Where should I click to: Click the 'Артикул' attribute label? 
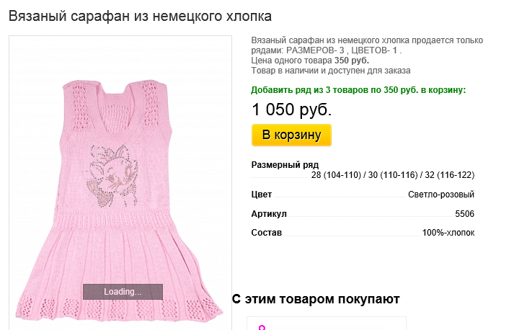point(269,214)
